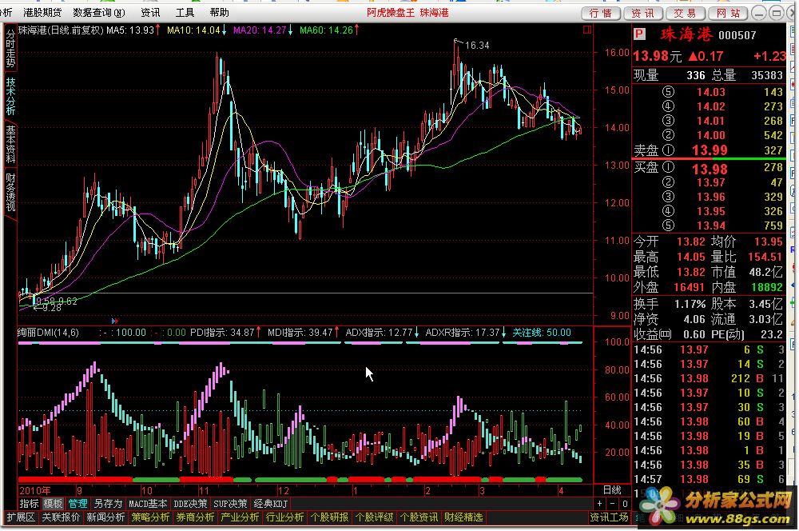Select the 管理 tab
The height and width of the screenshot is (531, 799).
[78, 504]
